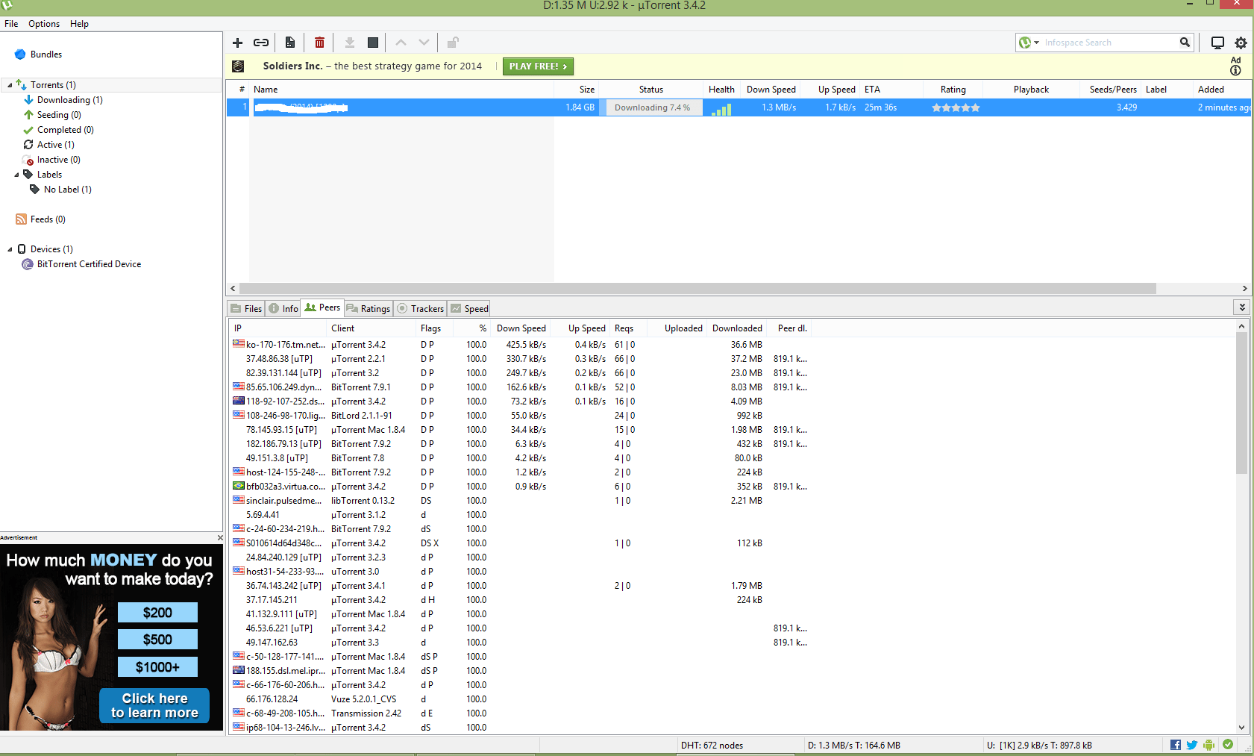
Task: Click the Twitter icon in status bar
Action: [x=1192, y=745]
